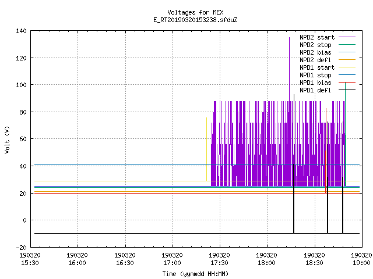Click the y-axis tick value 100
The image size is (373, 279).
click(x=21, y=85)
